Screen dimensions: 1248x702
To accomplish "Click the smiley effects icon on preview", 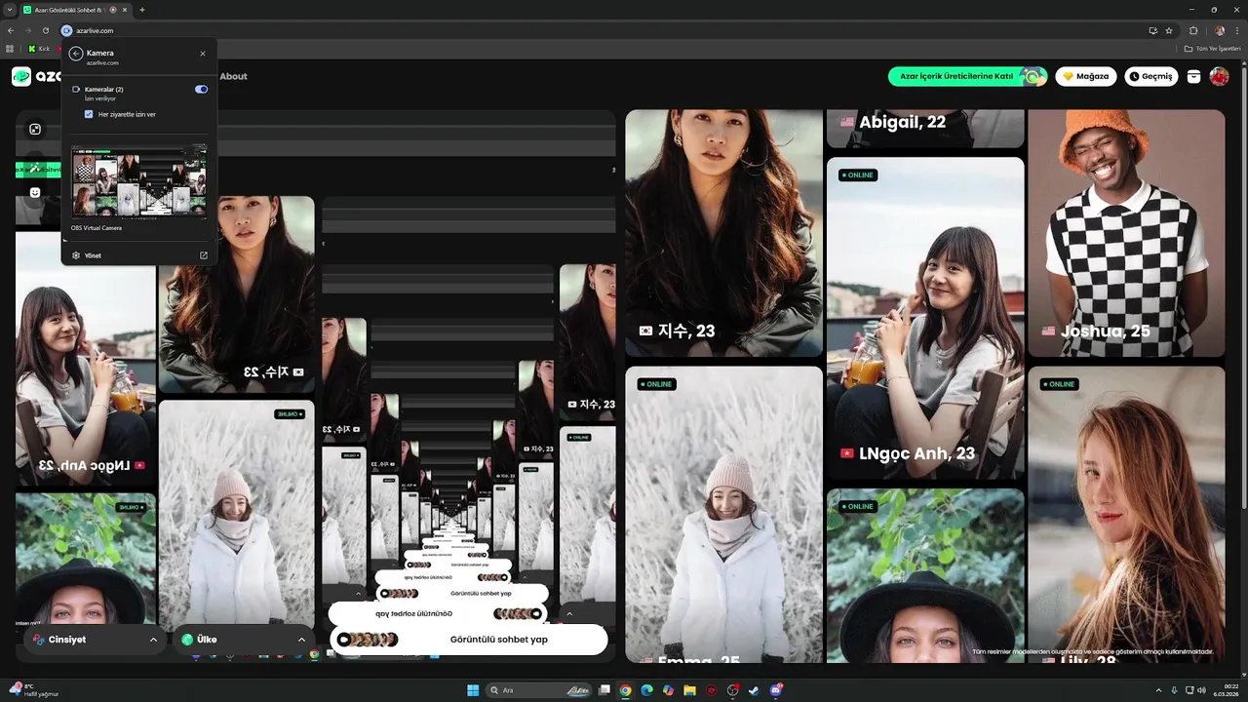I will (x=35, y=192).
